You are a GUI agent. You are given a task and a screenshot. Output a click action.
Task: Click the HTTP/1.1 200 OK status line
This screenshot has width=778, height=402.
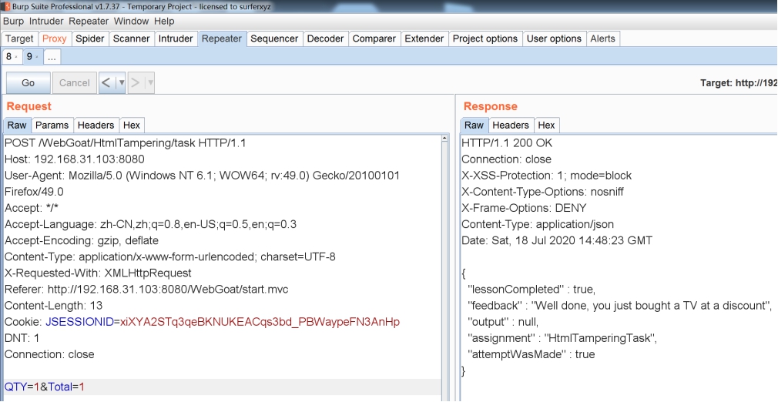pos(507,143)
